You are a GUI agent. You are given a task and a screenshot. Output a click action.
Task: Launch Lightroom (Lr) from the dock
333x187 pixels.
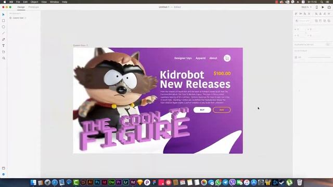[126, 182]
